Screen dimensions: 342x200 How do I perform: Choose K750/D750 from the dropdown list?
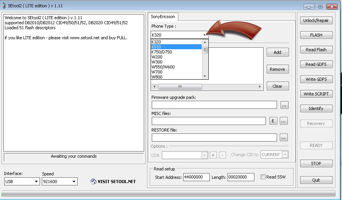point(176,52)
